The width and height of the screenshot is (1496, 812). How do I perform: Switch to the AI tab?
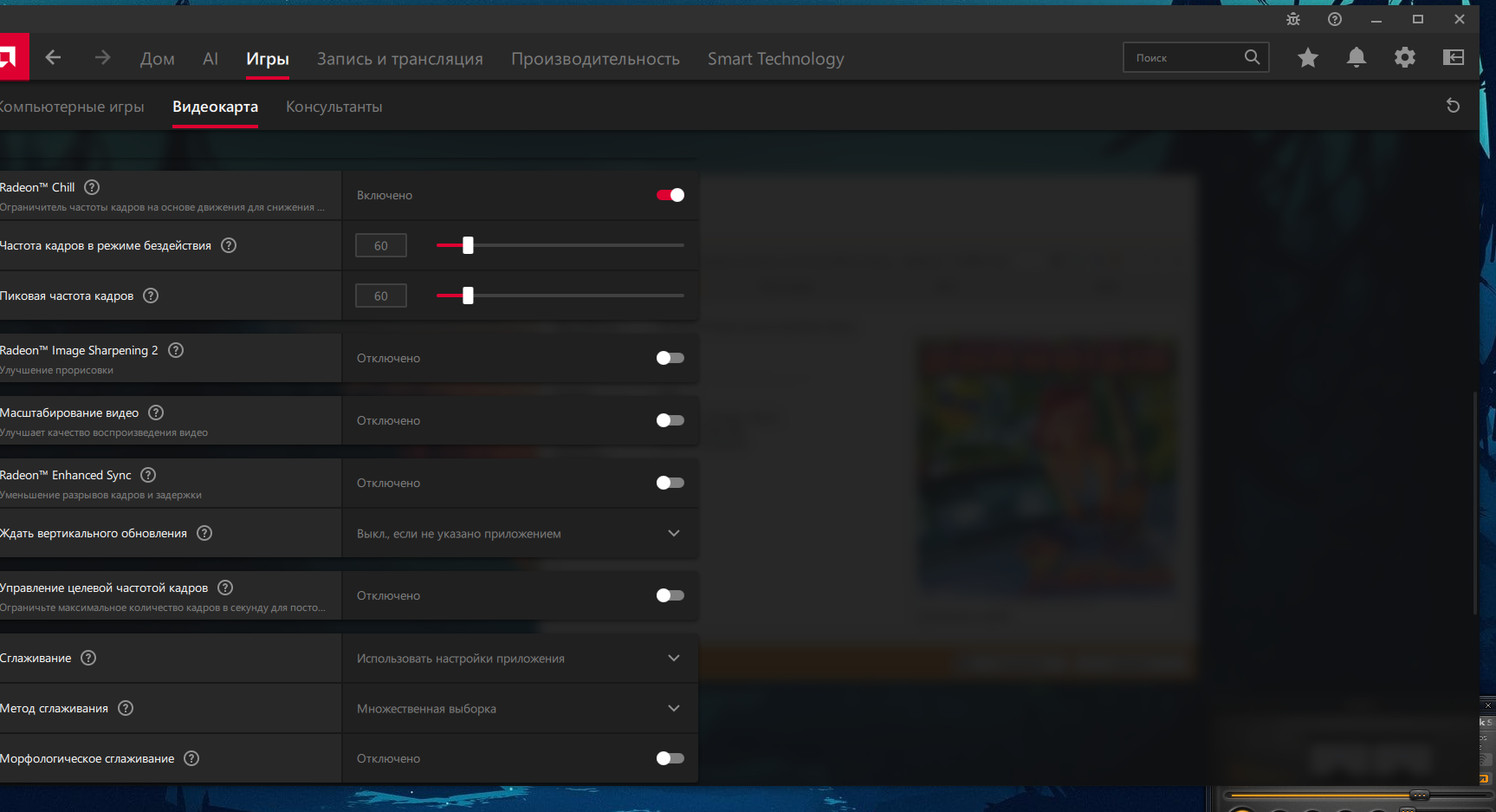point(210,58)
